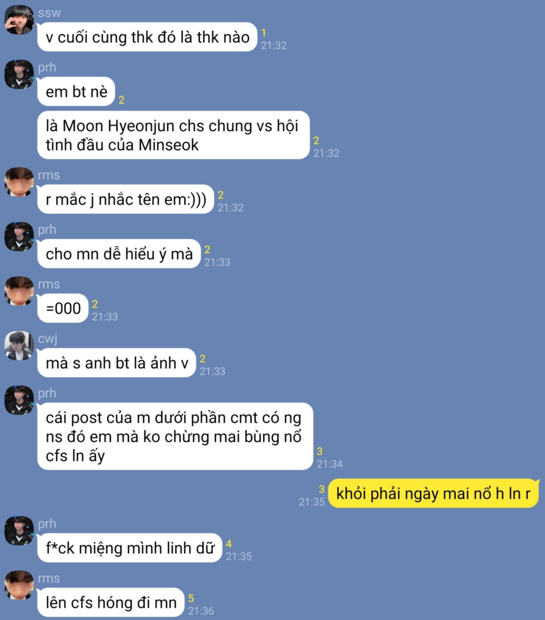Tap rms avatar next to '=000' message
Image resolution: width=545 pixels, height=620 pixels.
tap(19, 291)
